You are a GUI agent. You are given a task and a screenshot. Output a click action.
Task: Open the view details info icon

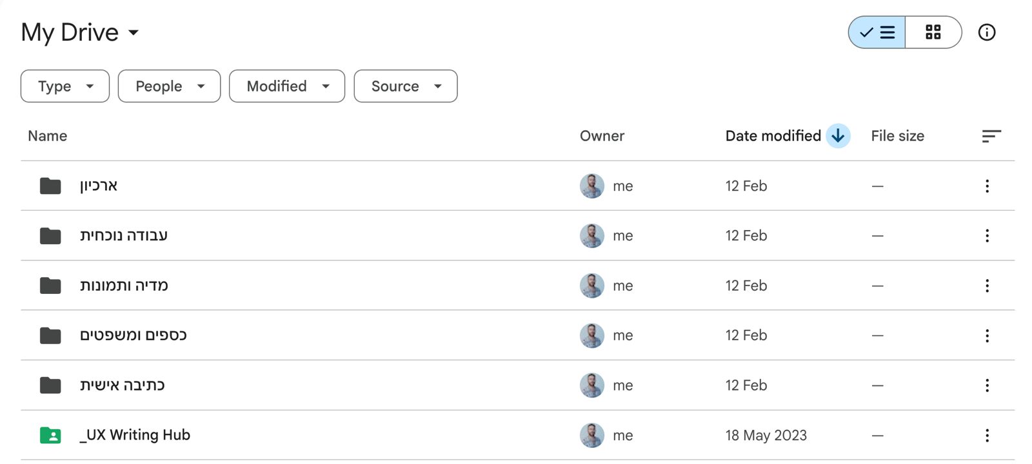point(986,32)
